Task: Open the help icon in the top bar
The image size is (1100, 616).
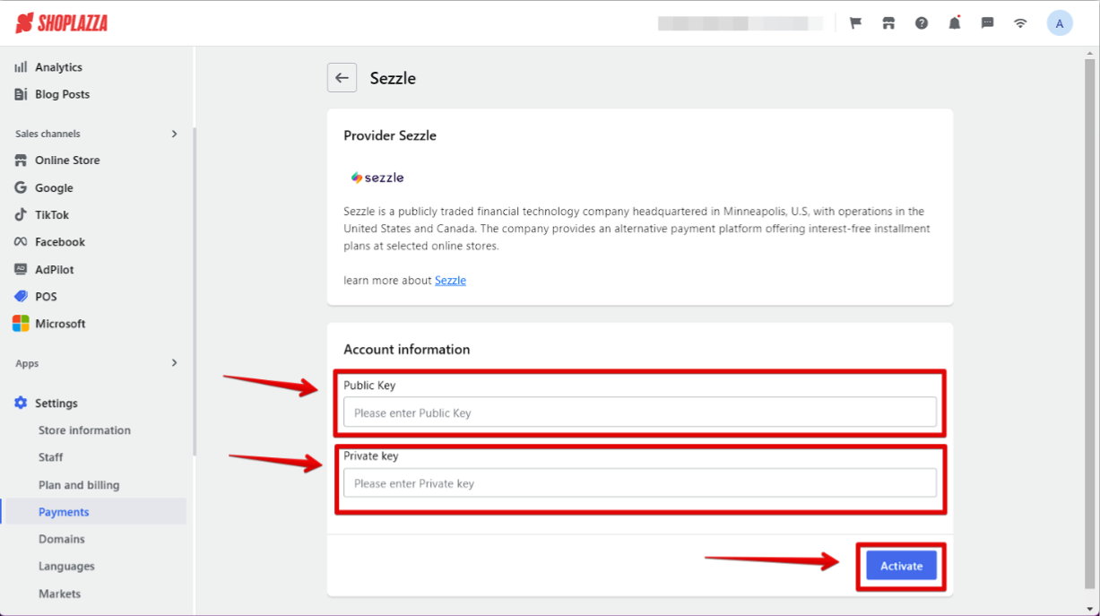Action: click(x=921, y=22)
